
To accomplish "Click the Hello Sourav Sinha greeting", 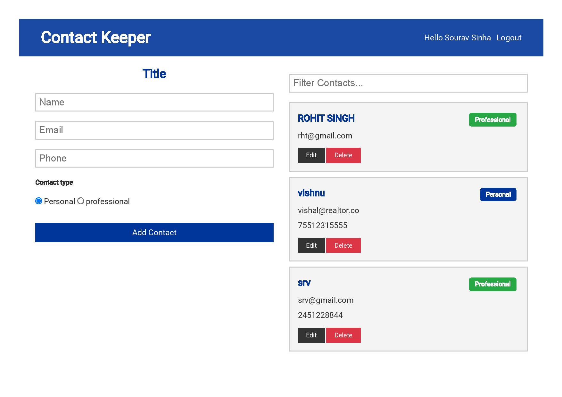I will tap(458, 38).
